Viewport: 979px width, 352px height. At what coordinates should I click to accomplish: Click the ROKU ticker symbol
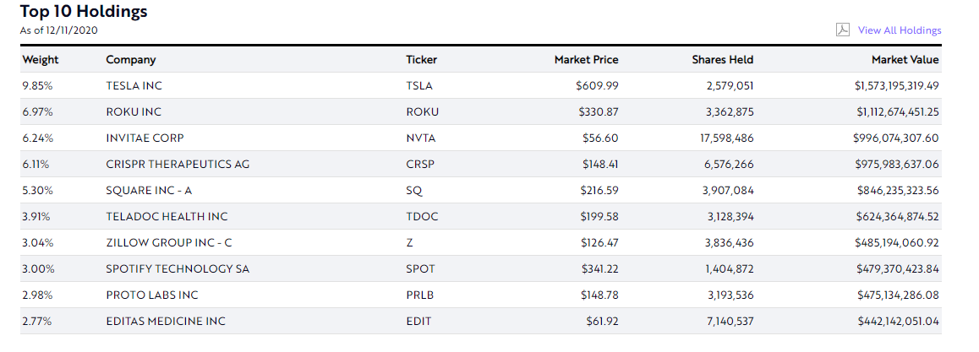click(422, 112)
